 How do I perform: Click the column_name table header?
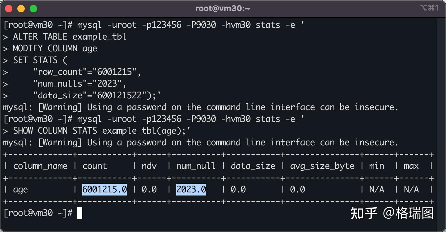click(40, 166)
